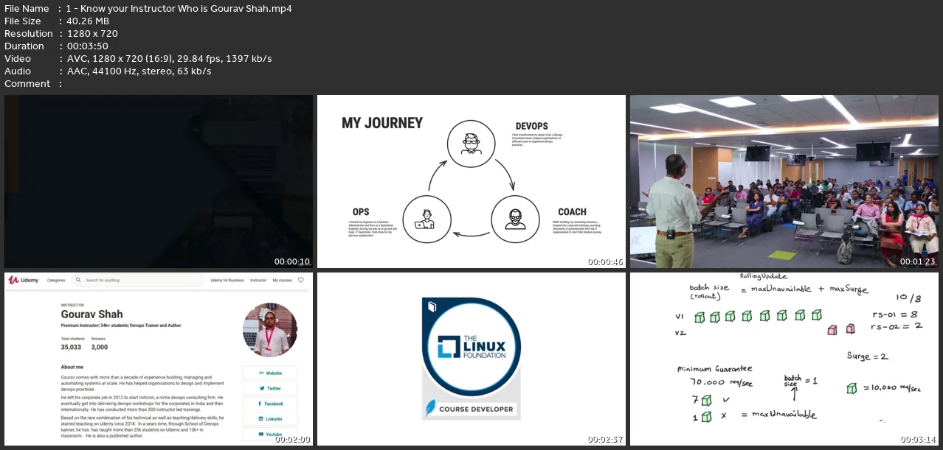
Task: Click the Website button on instructor profile
Action: tap(270, 373)
